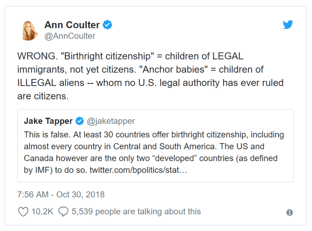This screenshot has height=231, width=312.
Task: Follow the twitter.com/bpolitics/stat… link
Action: point(138,171)
